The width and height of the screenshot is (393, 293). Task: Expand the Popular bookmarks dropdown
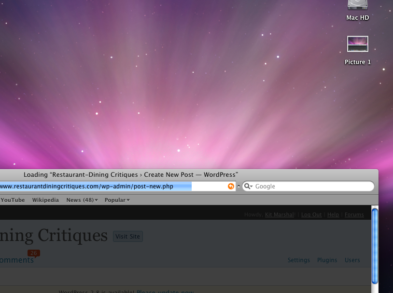coord(117,200)
